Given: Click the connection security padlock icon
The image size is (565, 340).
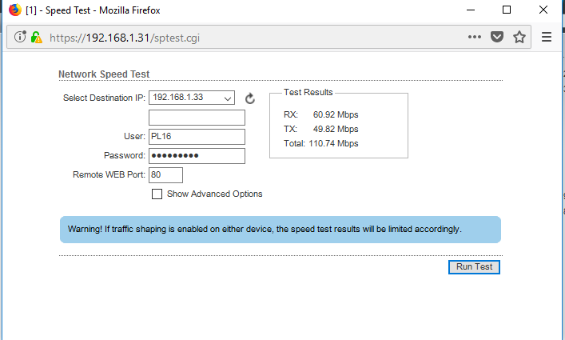Looking at the screenshot, I should 36,37.
